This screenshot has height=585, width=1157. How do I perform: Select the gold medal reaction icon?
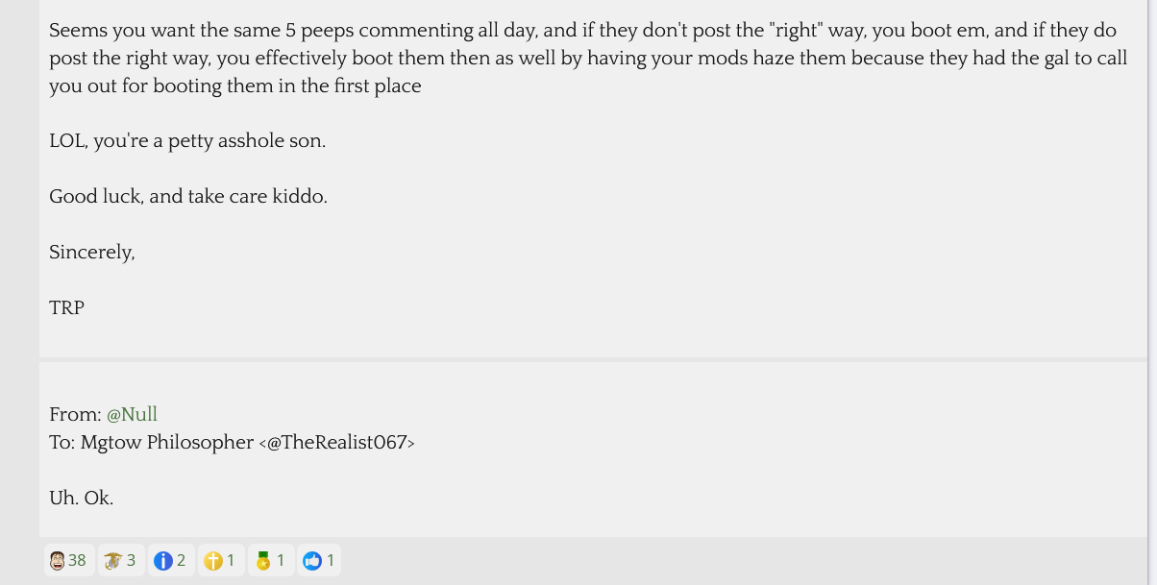click(x=262, y=560)
